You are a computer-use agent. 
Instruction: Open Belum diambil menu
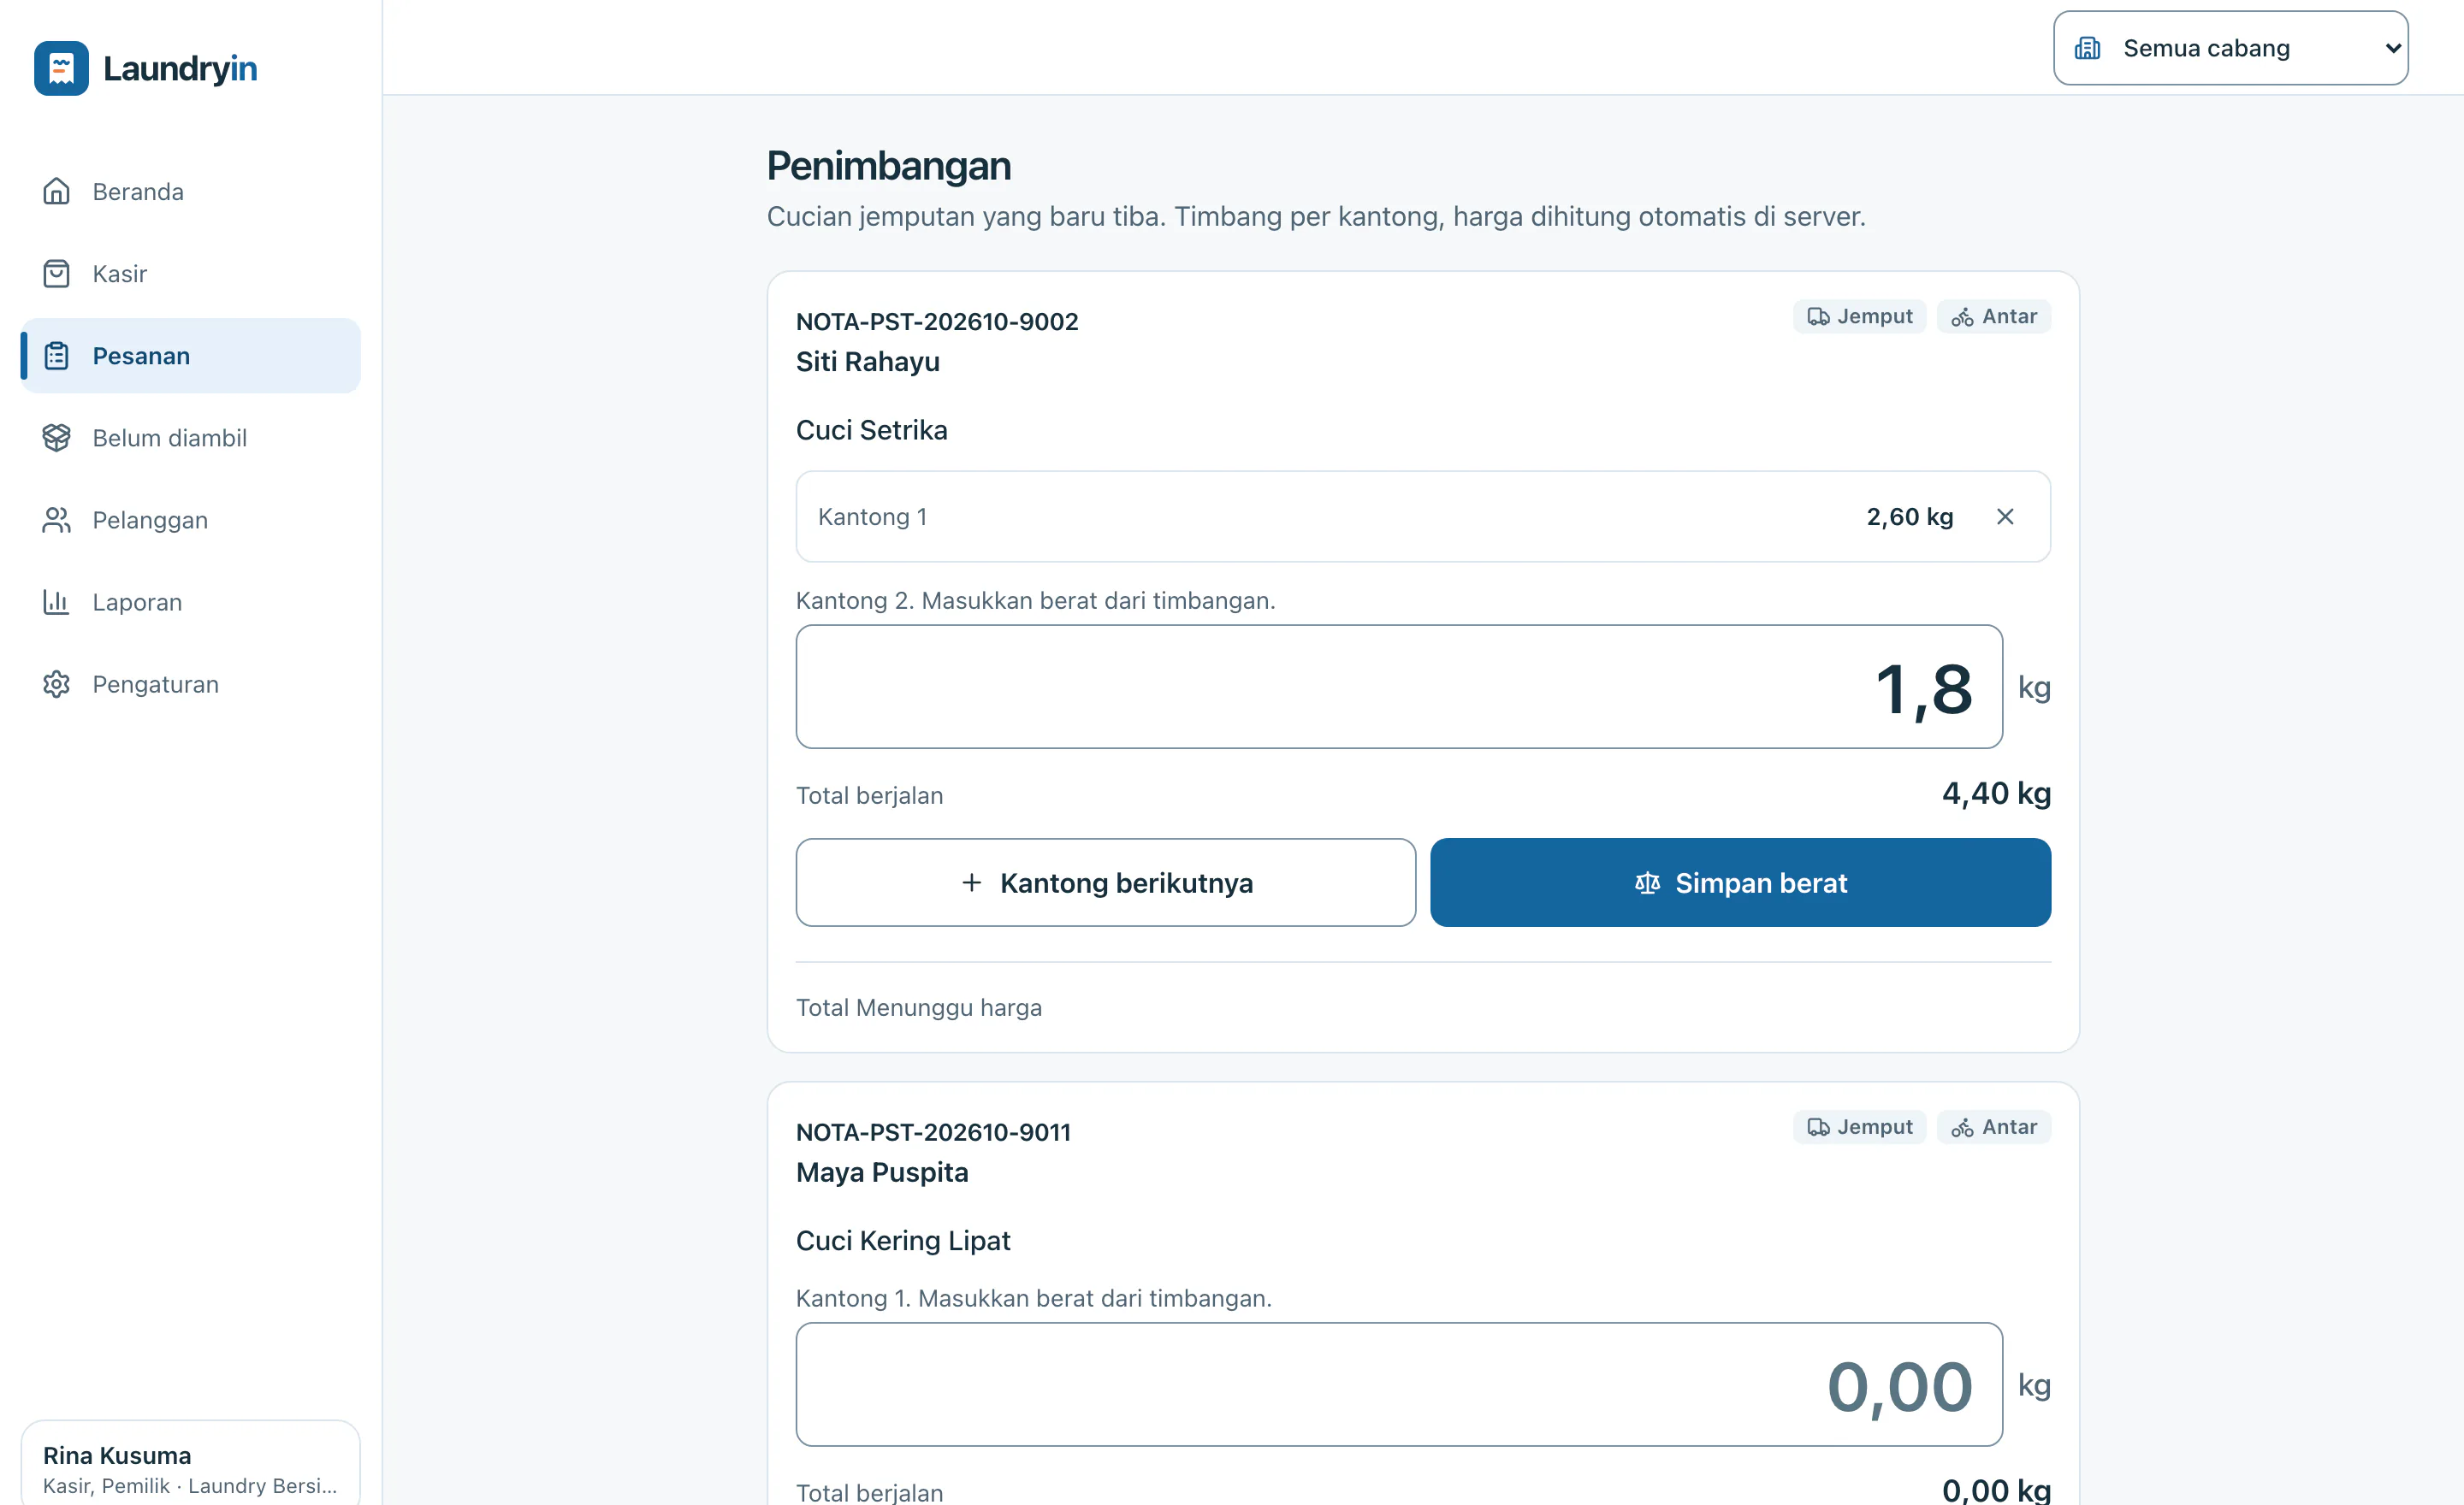191,438
